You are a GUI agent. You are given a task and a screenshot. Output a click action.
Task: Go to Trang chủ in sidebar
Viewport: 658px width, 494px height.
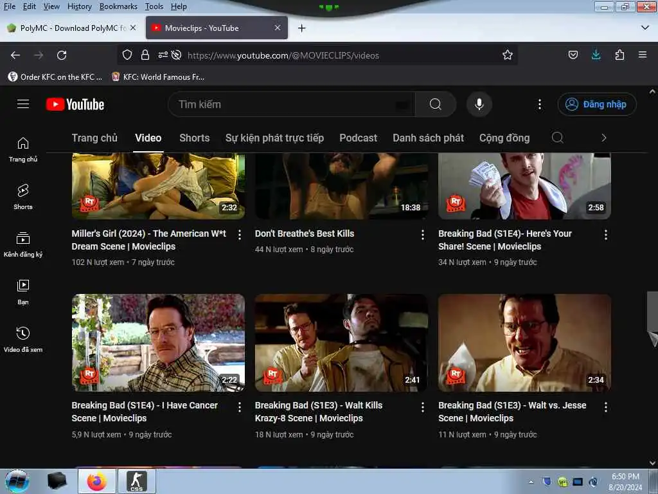[x=23, y=149]
